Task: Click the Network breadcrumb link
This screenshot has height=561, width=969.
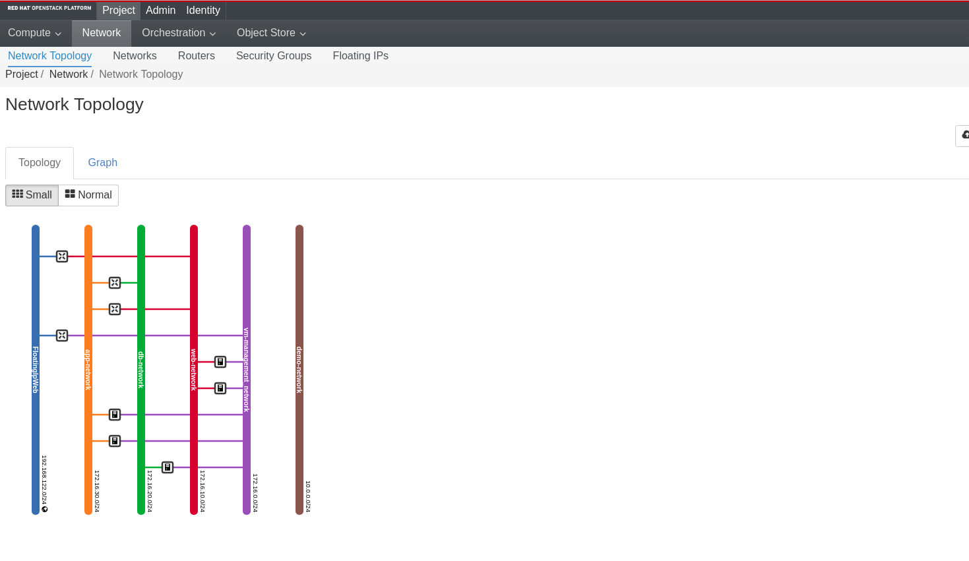Action: (x=68, y=74)
